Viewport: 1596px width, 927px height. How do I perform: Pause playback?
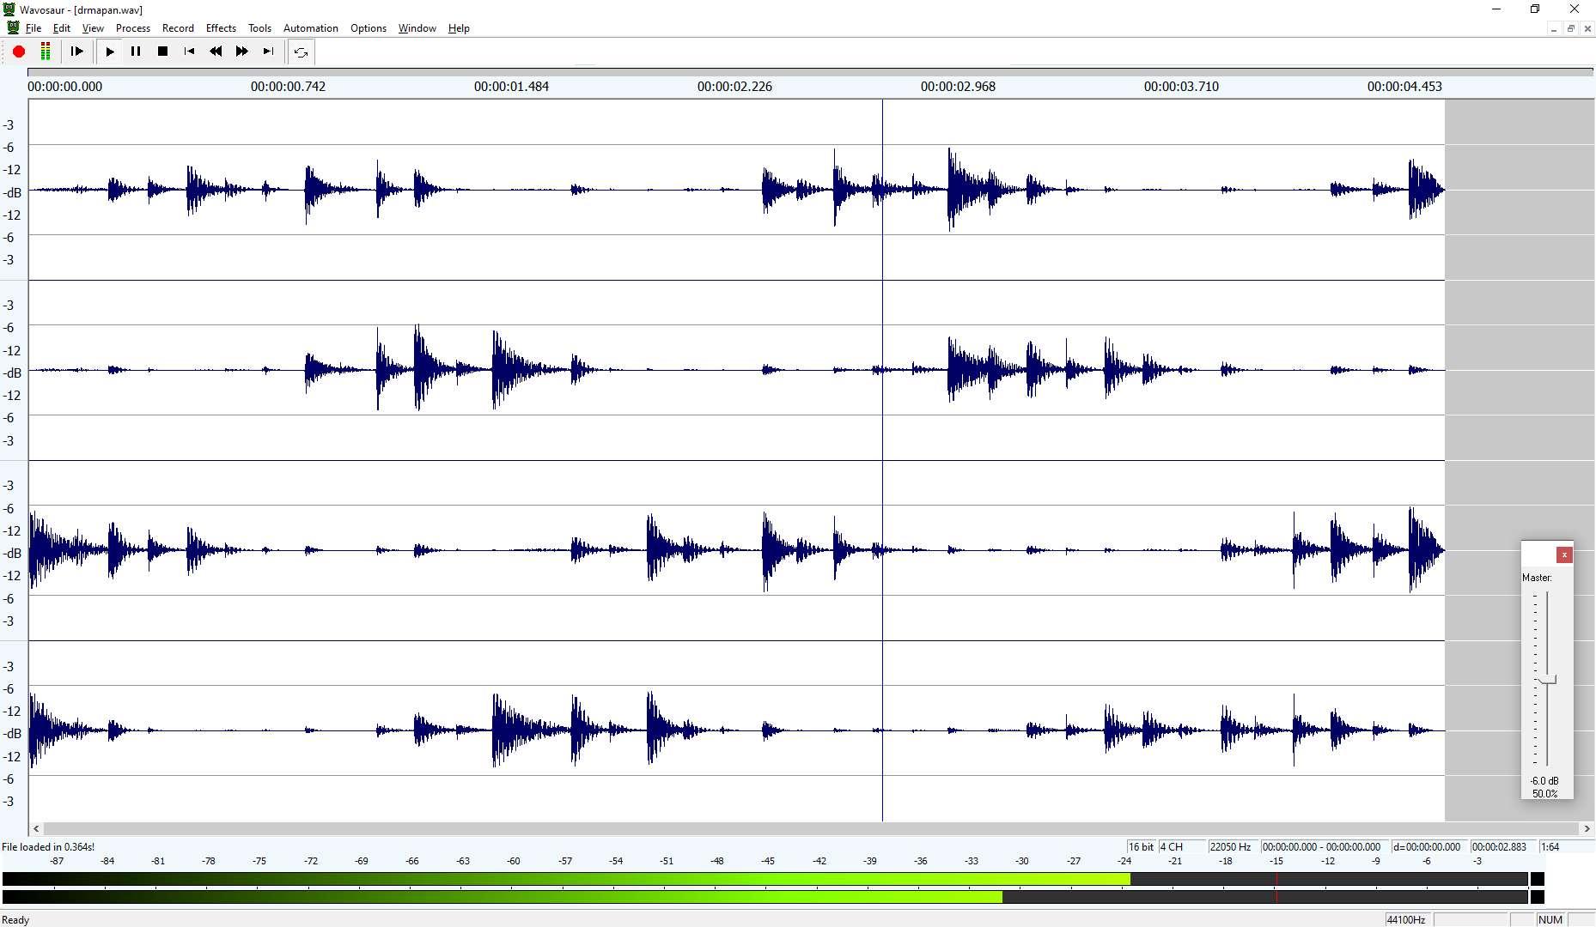coord(136,51)
